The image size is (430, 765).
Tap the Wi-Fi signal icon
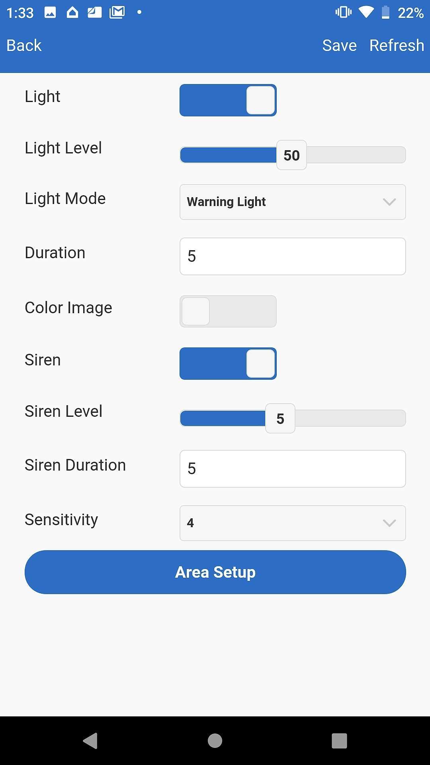click(x=366, y=12)
